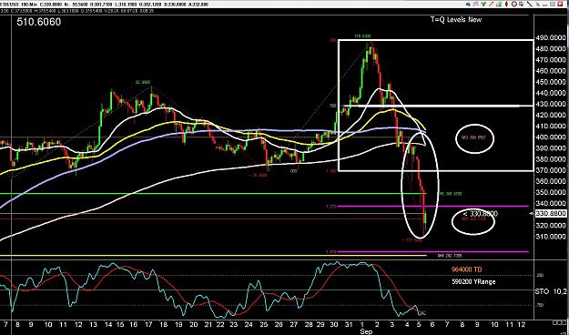Click the date label 14 on the time axis
The image size is (569, 335).
click(109, 324)
